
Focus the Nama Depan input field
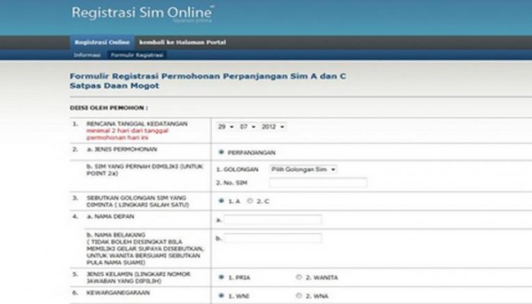click(x=272, y=220)
